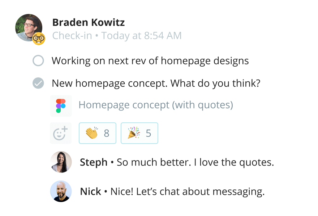This screenshot has width=318, height=216.
Task: Click Steph's 'So much better' comment text
Action: (195, 162)
